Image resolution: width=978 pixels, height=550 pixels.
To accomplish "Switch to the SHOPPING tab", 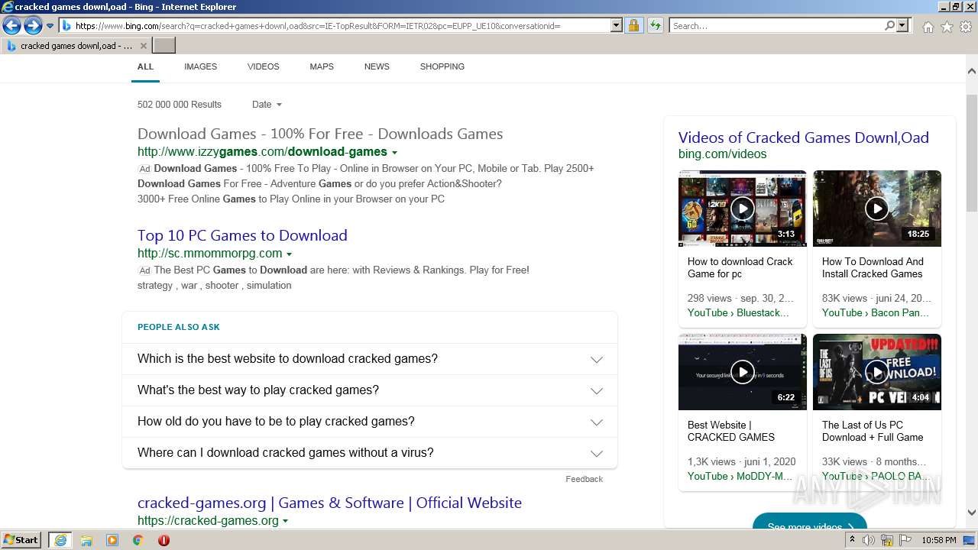I will (x=442, y=66).
